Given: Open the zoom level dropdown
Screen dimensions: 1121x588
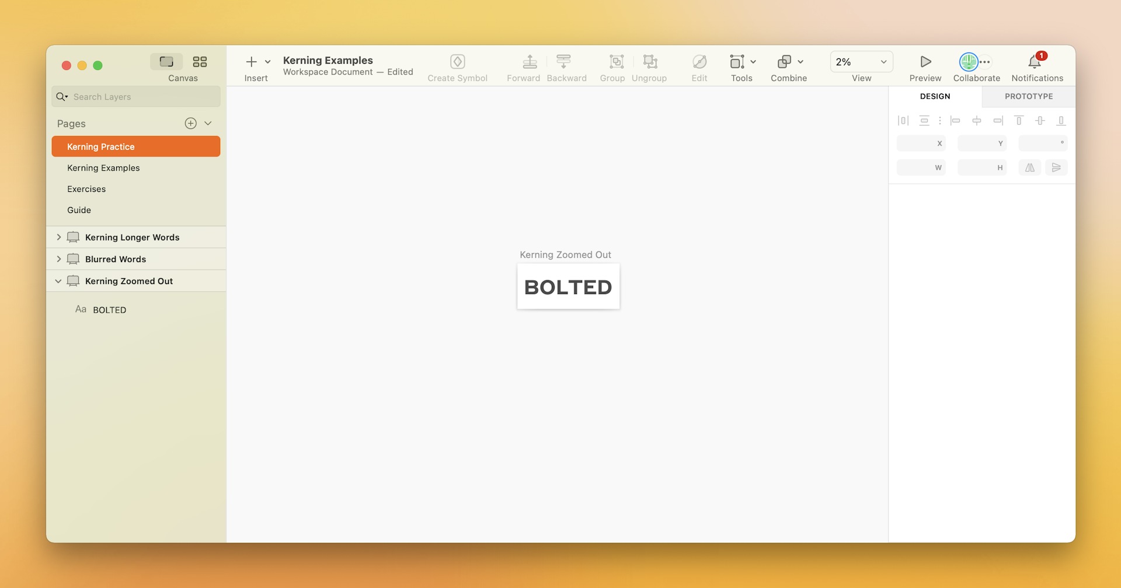Looking at the screenshot, I should [883, 61].
